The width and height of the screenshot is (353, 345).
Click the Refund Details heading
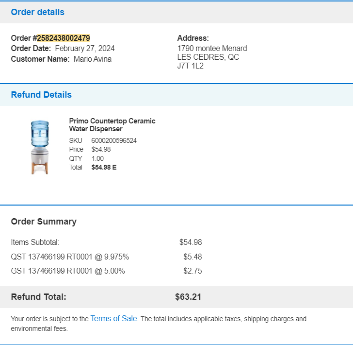click(41, 95)
